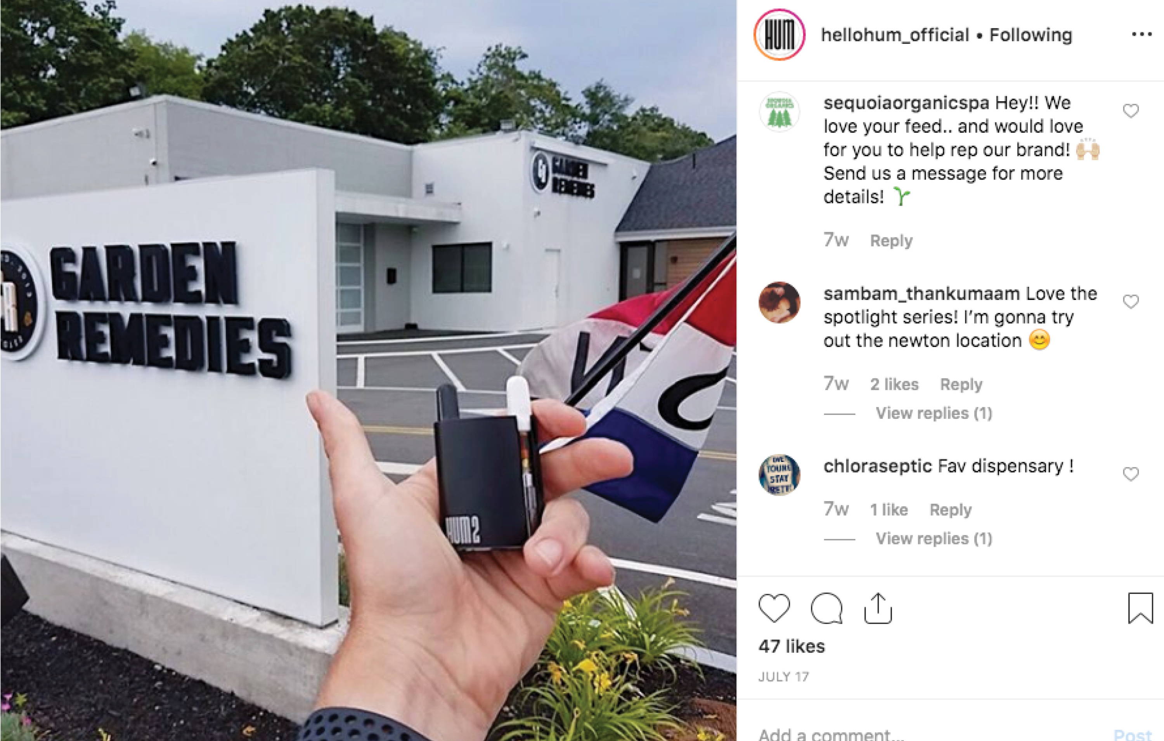Toggle the Following status button
Screen dimensions: 1164x741
[1031, 35]
